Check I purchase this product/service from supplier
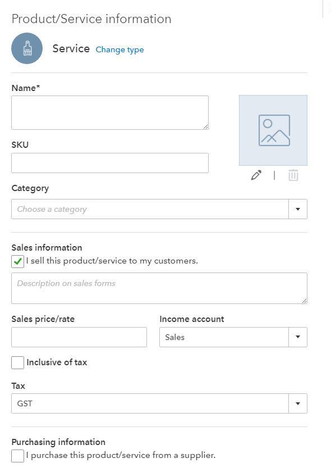This screenshot has height=472, width=331. (x=18, y=456)
